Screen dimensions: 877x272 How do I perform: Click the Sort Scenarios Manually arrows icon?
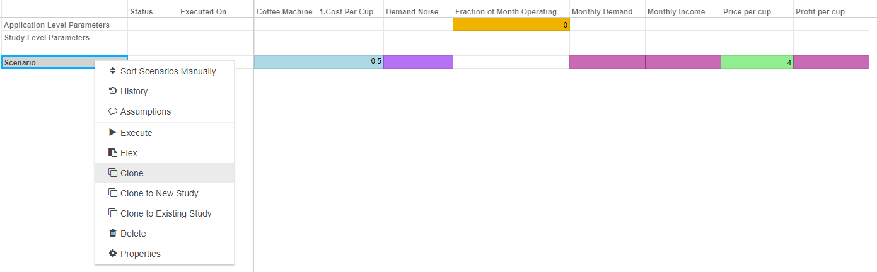113,71
